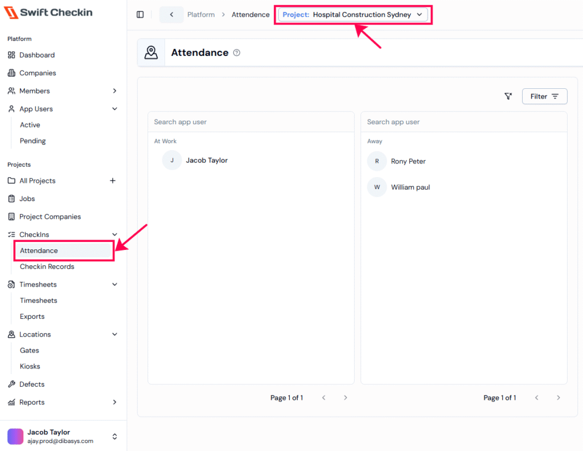This screenshot has width=583, height=451.
Task: Click the clear filter funnel icon
Action: coord(508,97)
